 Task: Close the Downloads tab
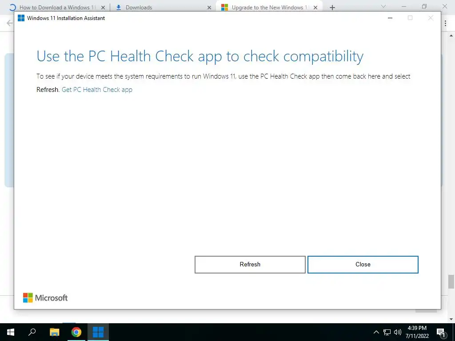tap(209, 8)
